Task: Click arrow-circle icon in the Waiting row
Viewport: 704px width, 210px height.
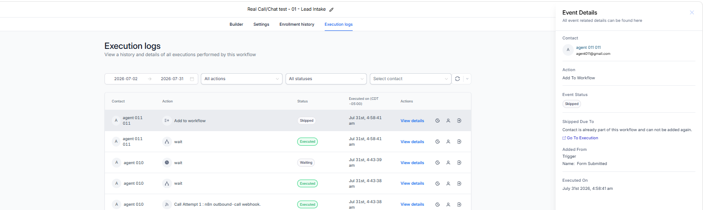Action: [x=459, y=163]
